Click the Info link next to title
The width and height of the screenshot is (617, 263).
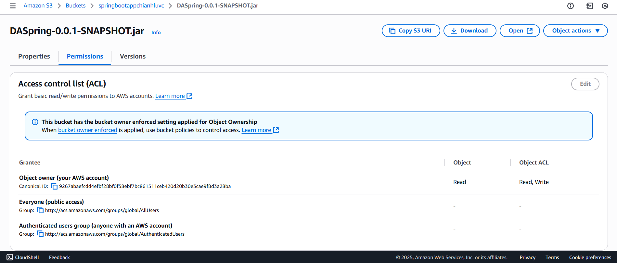point(156,33)
